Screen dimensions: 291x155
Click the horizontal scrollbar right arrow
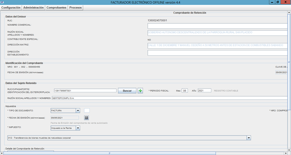286,153
